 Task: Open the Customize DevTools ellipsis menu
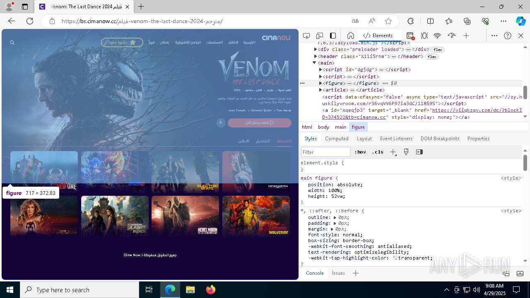pos(494,36)
